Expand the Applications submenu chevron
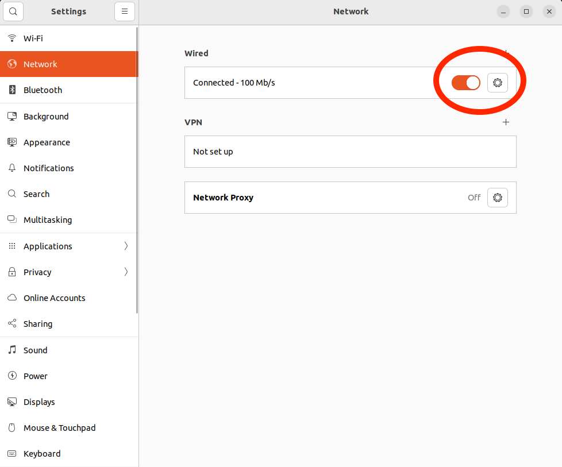562x467 pixels. coord(126,246)
